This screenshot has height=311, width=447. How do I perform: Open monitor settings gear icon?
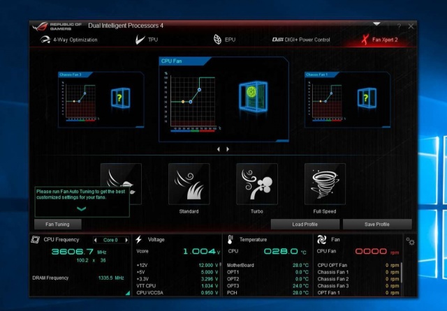pyautogui.click(x=411, y=241)
